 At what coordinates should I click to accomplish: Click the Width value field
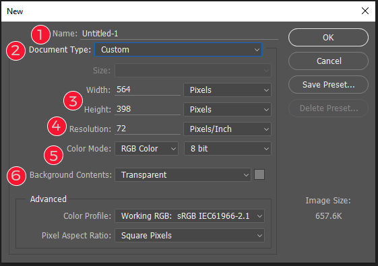point(148,90)
